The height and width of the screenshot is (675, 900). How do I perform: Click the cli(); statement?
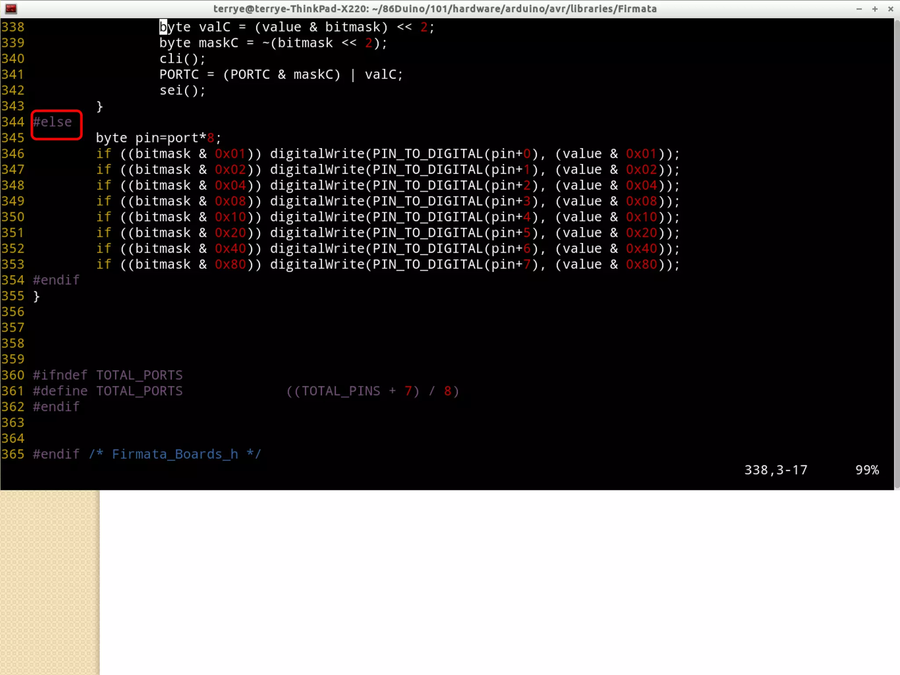[182, 59]
